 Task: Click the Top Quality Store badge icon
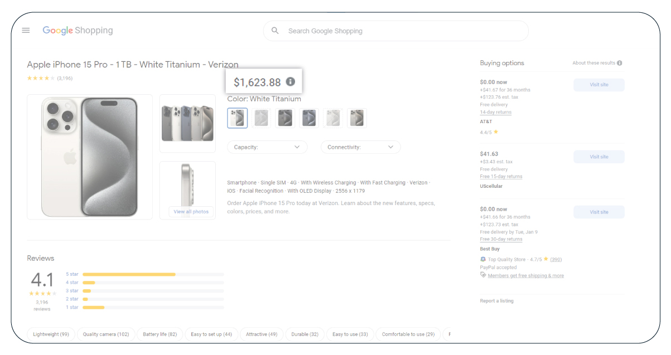[x=483, y=259]
